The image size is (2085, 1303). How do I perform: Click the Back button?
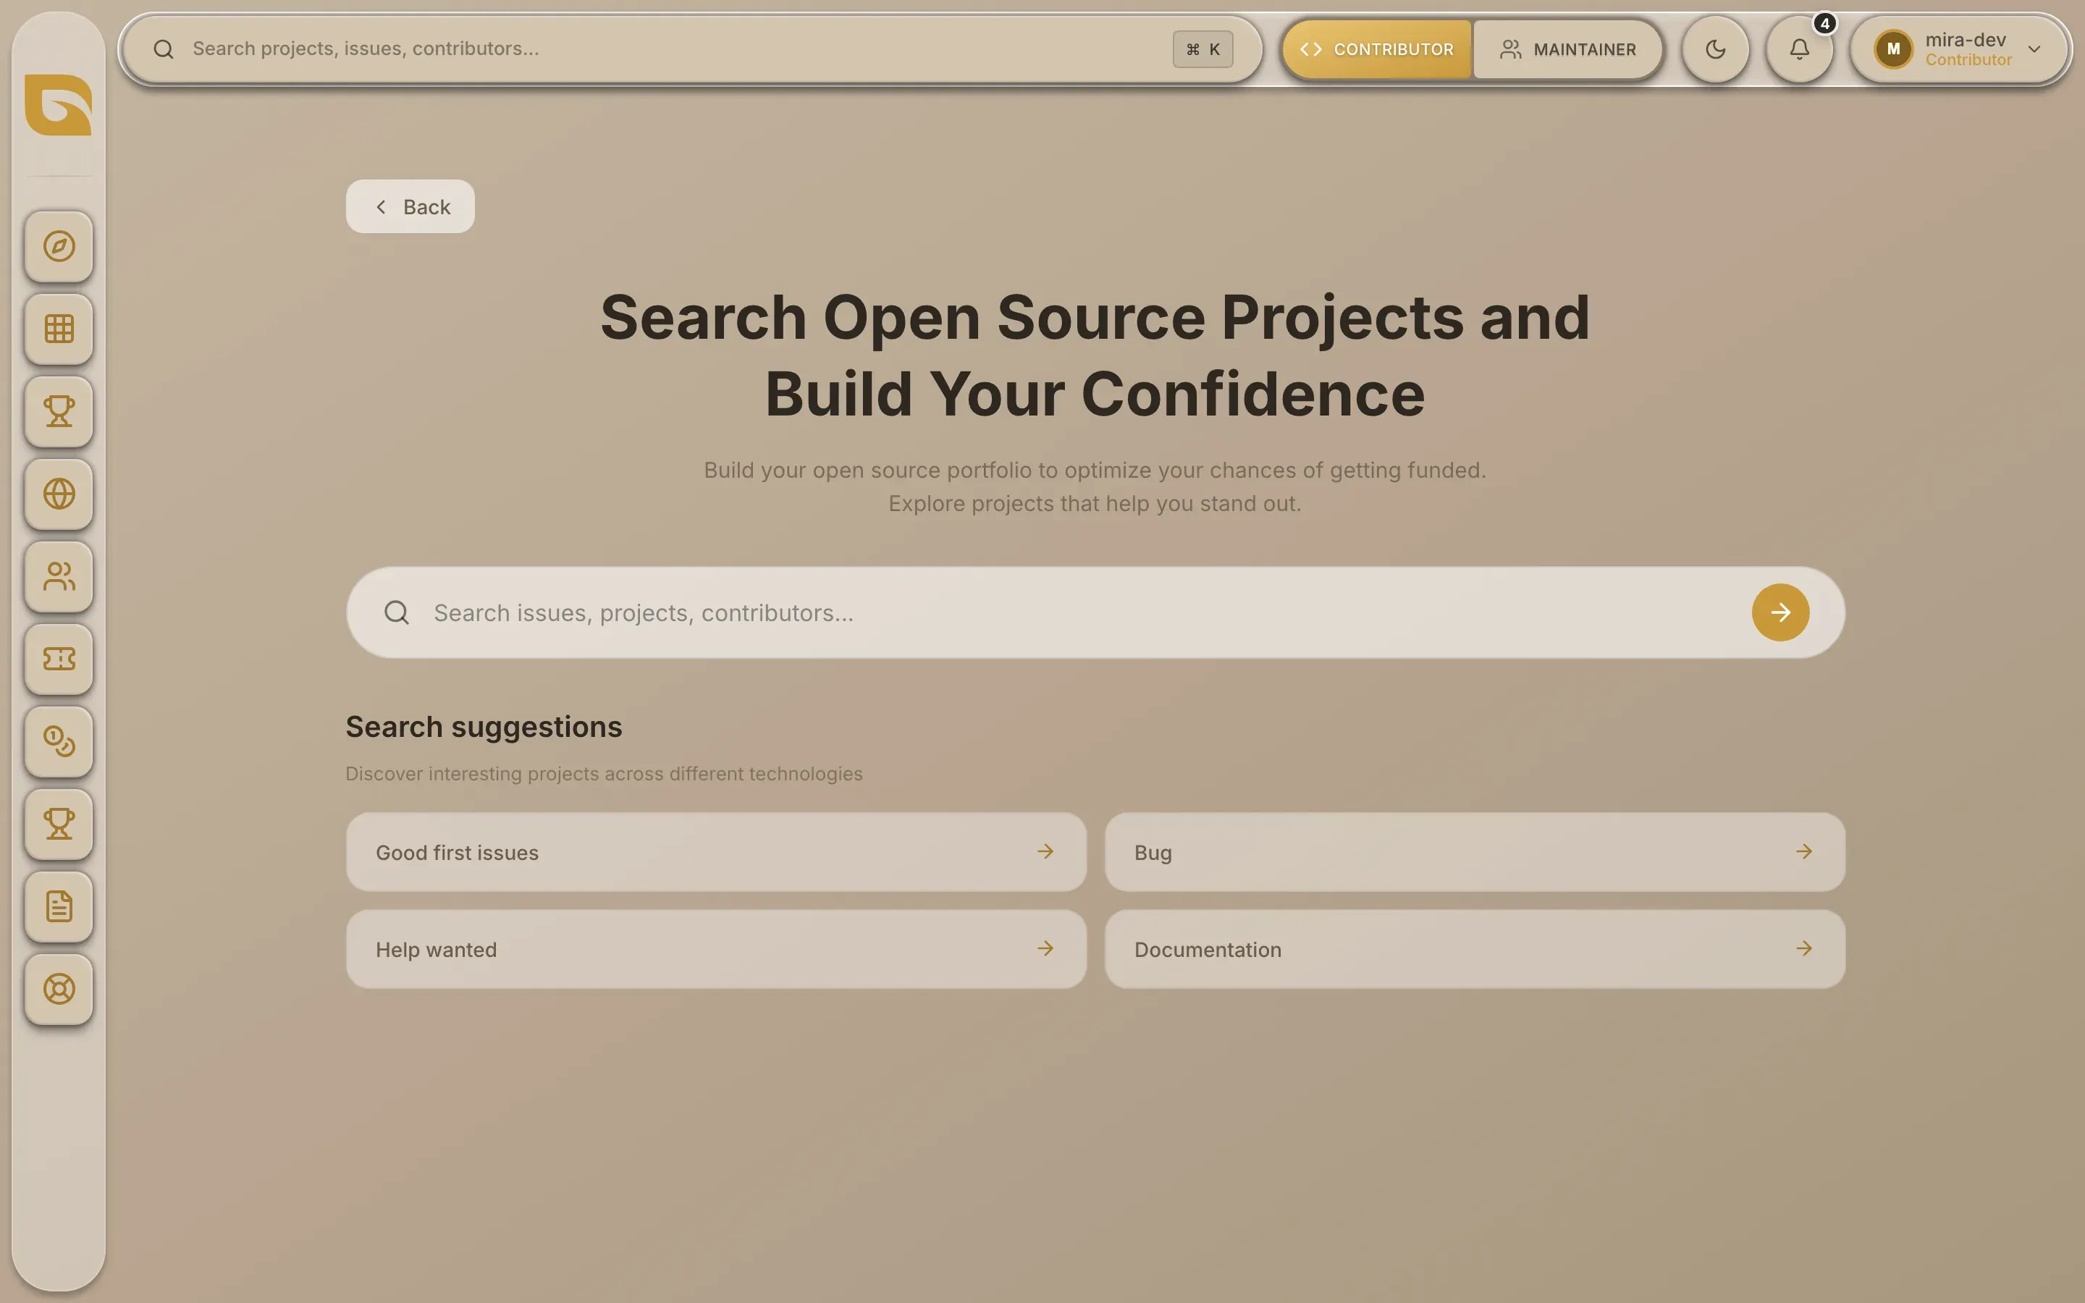point(410,207)
